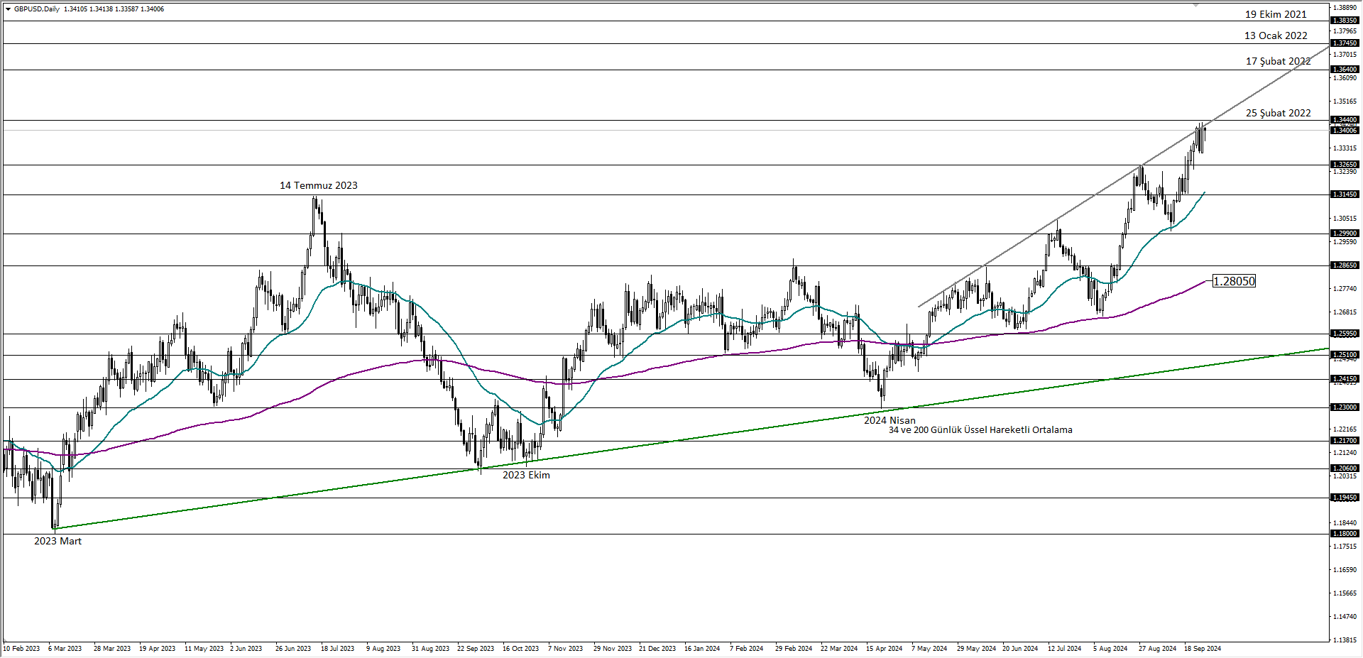Select the '25 Şubat 2022' annotation
Viewport: 1363px width, 658px height.
pos(1278,113)
